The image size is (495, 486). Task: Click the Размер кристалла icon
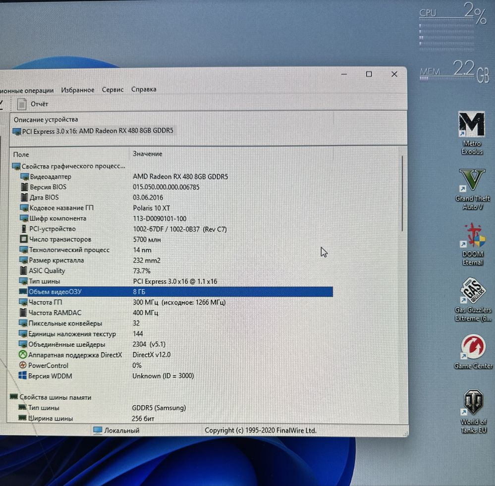(x=24, y=260)
